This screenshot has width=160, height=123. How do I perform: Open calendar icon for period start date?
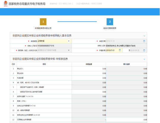click(x=120, y=50)
